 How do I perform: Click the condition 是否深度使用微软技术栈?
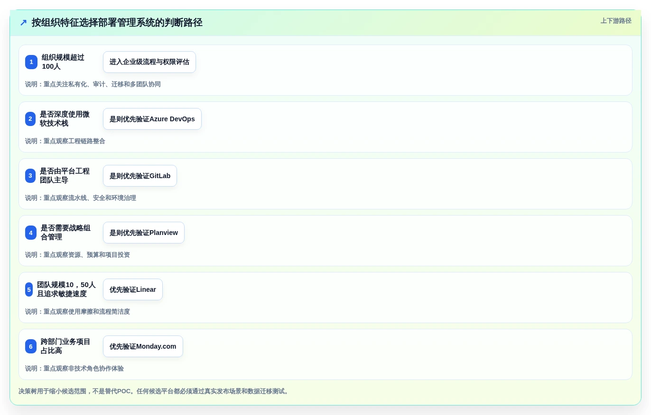coord(65,119)
